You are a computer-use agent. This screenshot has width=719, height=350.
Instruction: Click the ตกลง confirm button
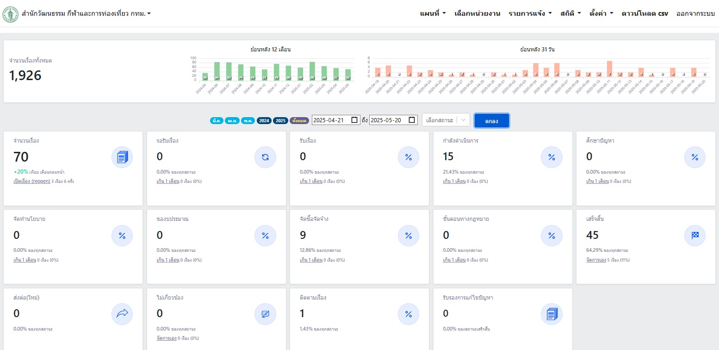(492, 120)
